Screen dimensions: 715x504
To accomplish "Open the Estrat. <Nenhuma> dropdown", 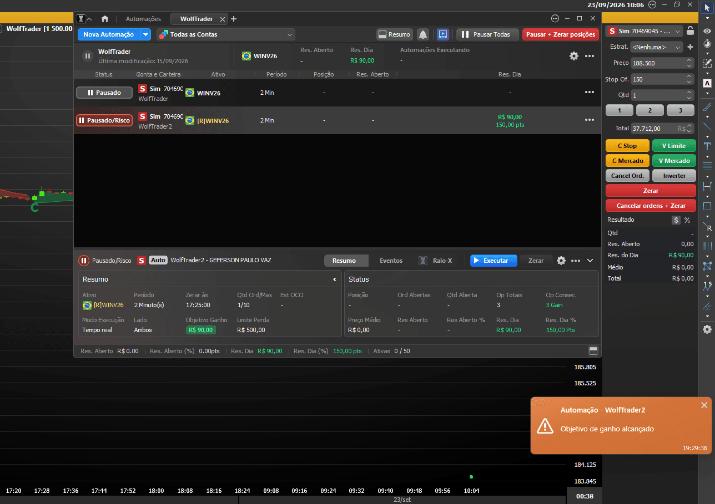I will (657, 47).
